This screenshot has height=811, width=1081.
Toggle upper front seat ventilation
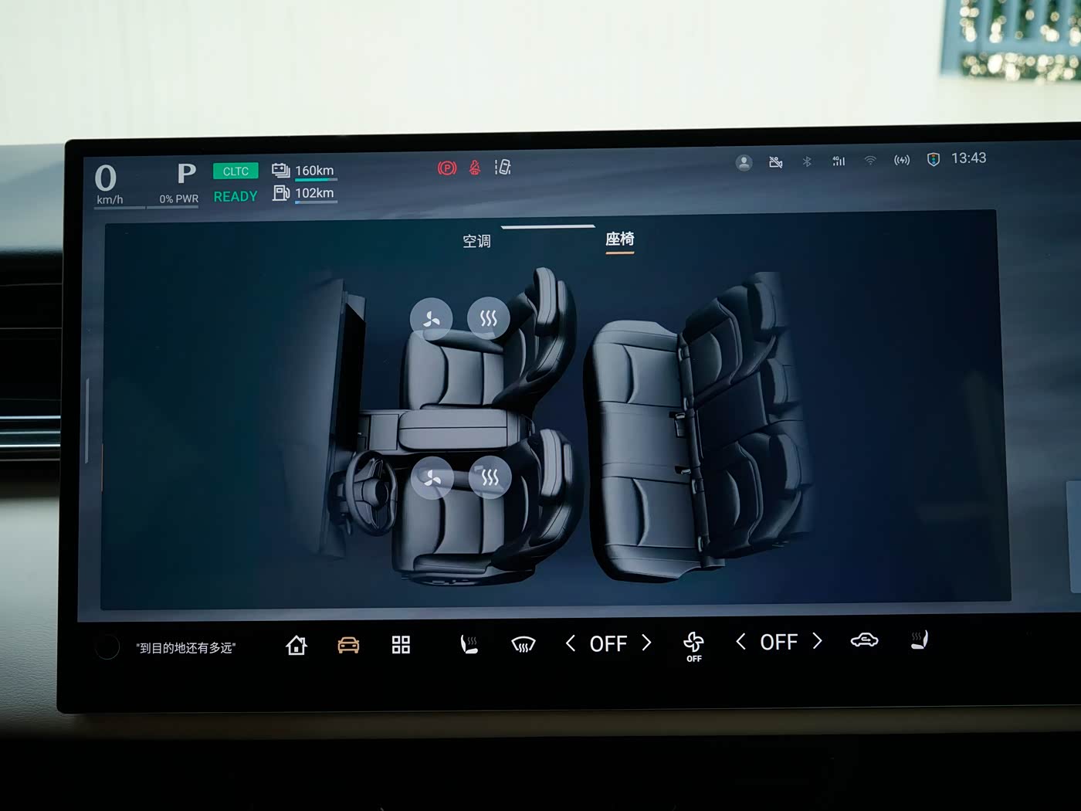(431, 319)
